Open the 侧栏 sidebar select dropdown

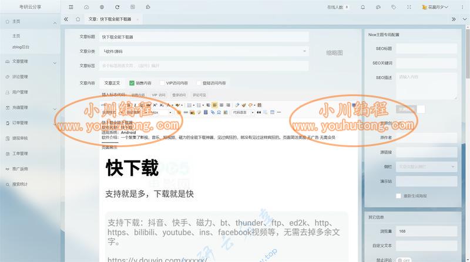[x=427, y=166]
